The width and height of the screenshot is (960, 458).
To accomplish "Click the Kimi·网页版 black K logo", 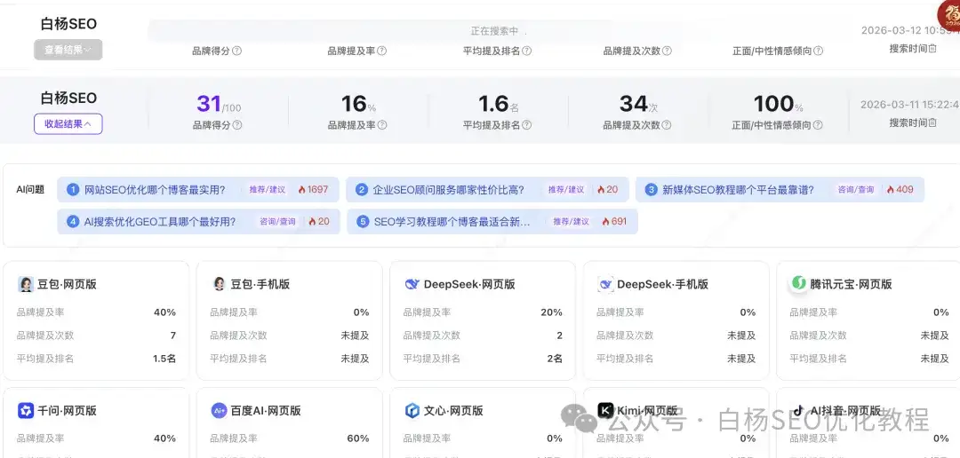I will (605, 410).
